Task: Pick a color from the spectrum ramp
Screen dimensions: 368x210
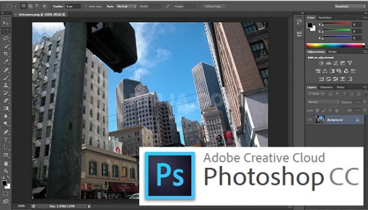Action: 334,45
